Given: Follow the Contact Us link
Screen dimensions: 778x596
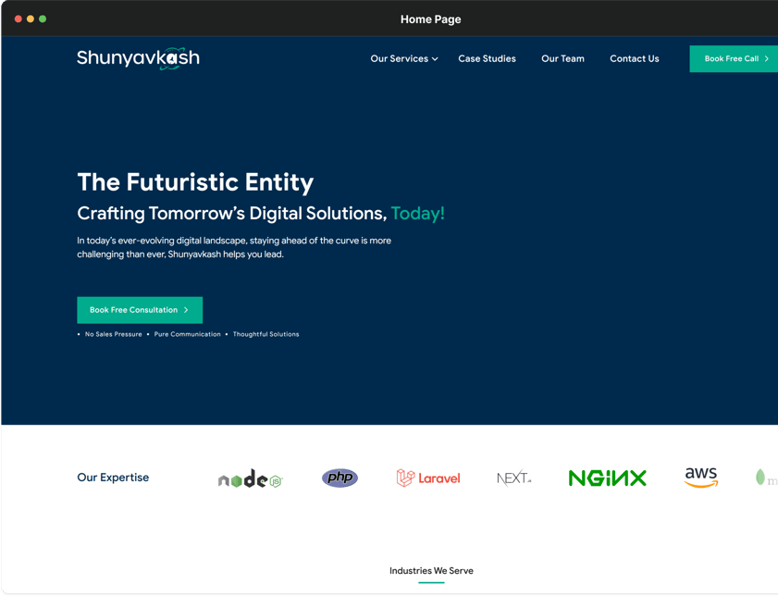Looking at the screenshot, I should [x=634, y=58].
